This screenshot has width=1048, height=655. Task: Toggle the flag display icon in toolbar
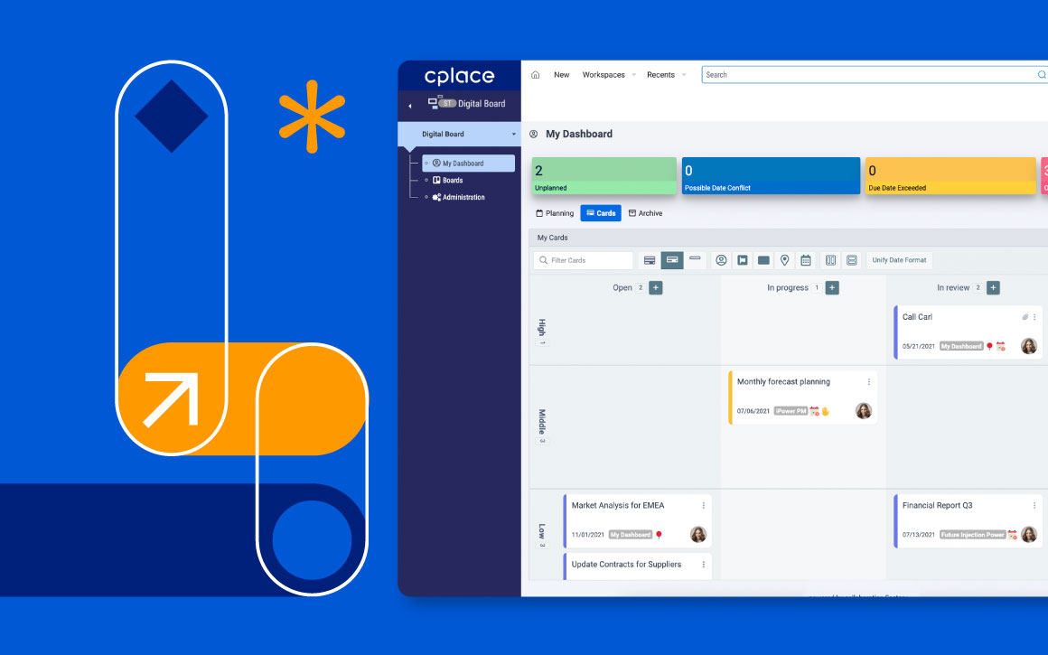tap(743, 260)
